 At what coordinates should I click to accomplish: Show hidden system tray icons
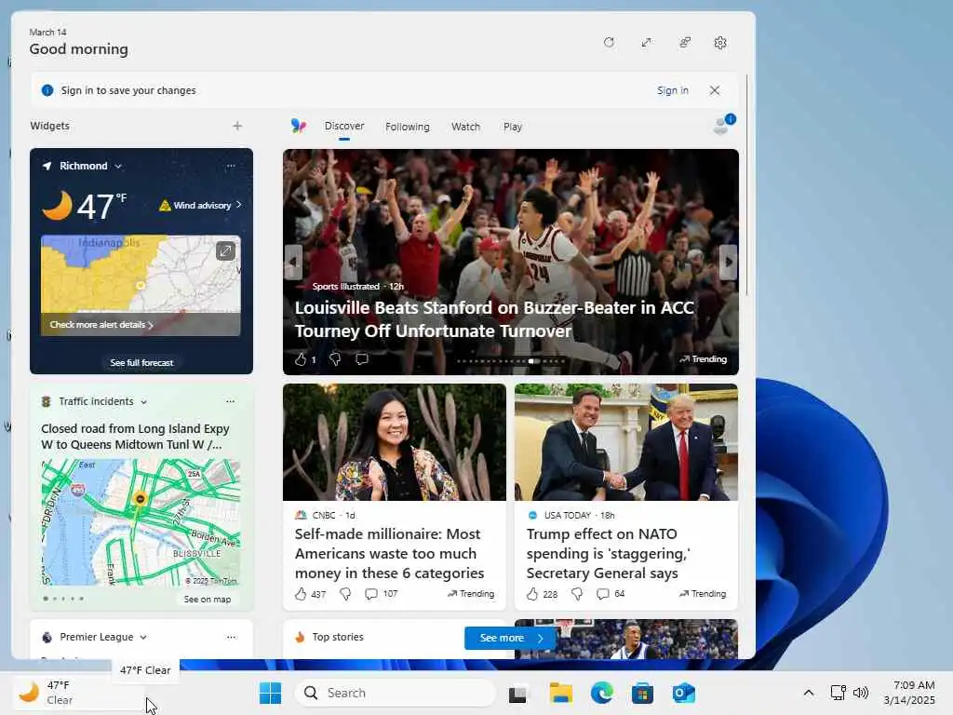(x=809, y=693)
